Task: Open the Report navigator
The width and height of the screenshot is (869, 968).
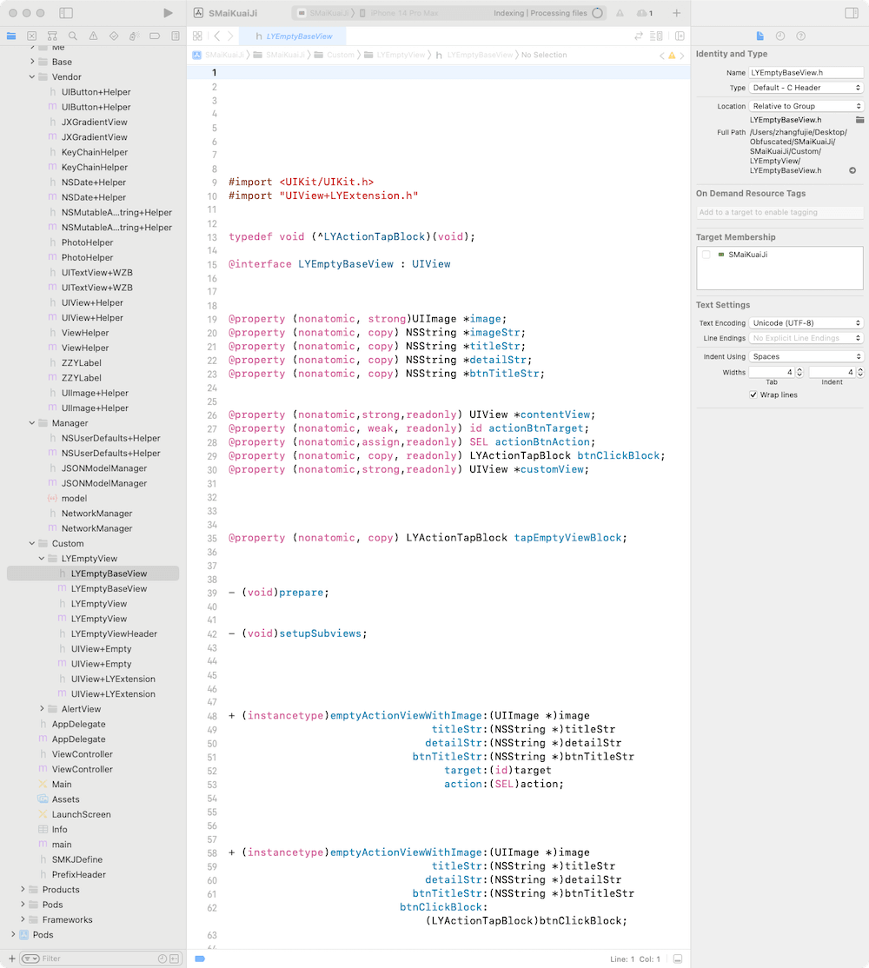Action: point(176,36)
